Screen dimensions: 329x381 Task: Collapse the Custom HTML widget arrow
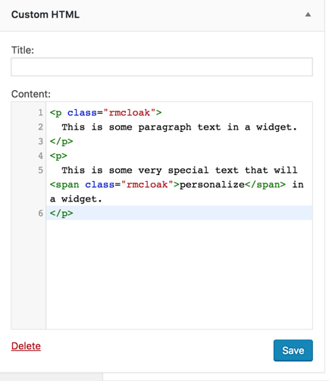308,14
